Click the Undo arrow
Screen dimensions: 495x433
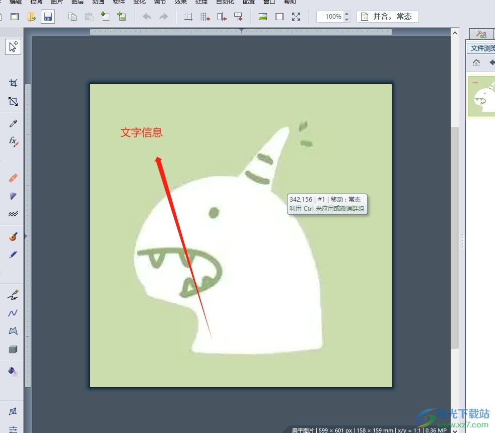point(147,17)
